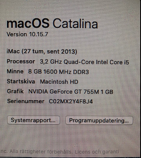The height and width of the screenshot is (158, 141).
Task: Click the Processor label
Action: tap(21, 62)
